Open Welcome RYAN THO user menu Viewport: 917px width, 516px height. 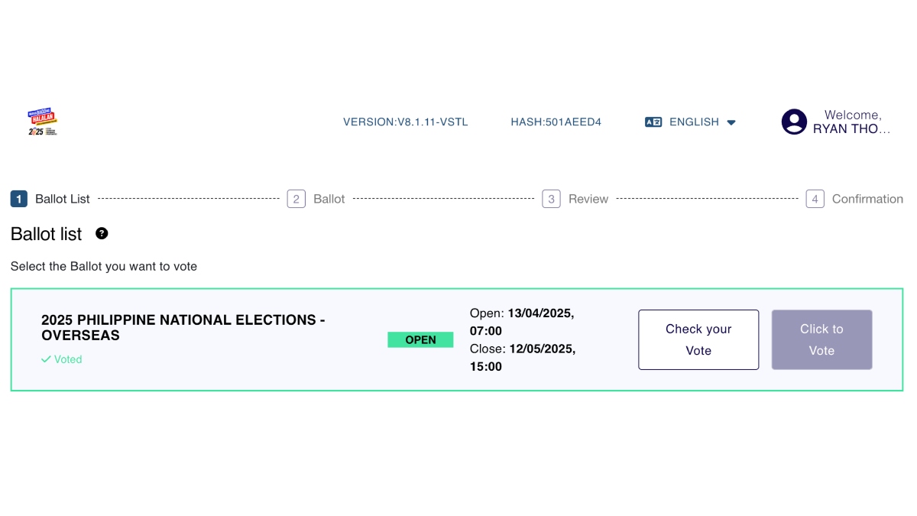click(x=836, y=122)
